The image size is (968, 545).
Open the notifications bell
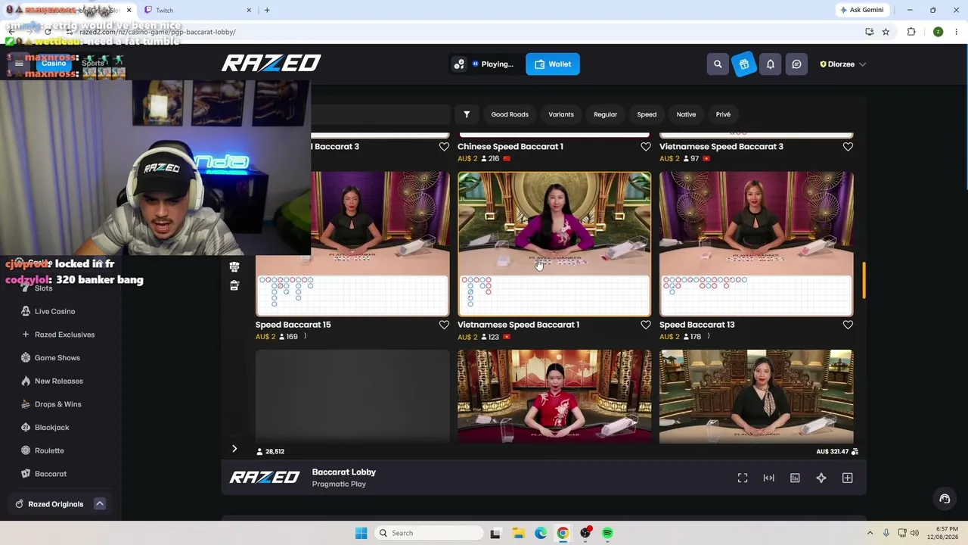pyautogui.click(x=771, y=64)
